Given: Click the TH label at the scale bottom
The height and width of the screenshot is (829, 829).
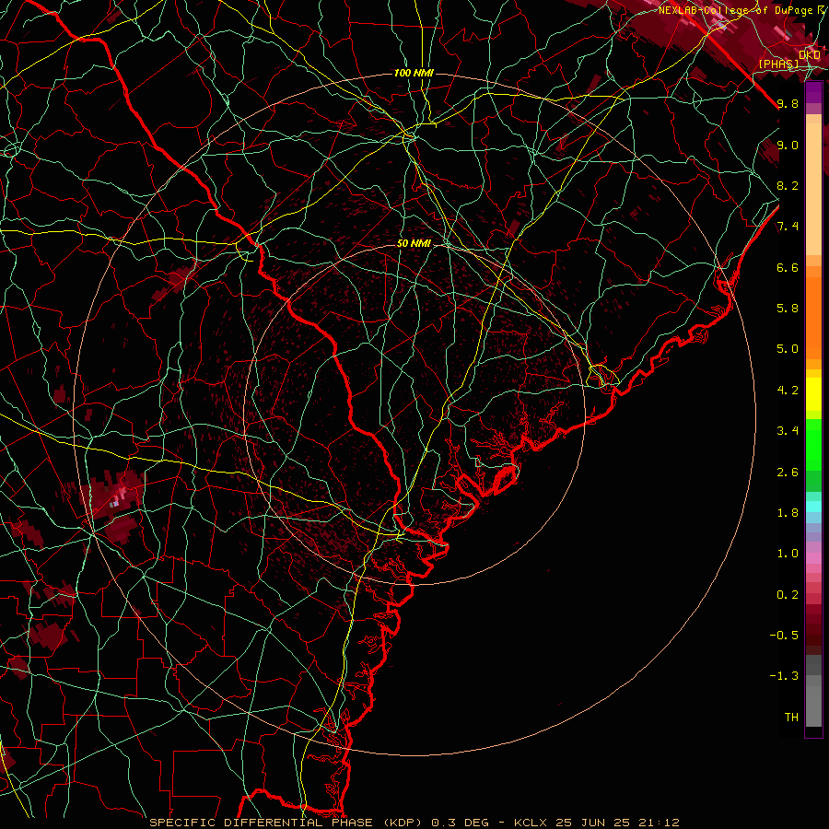Looking at the screenshot, I should (791, 718).
